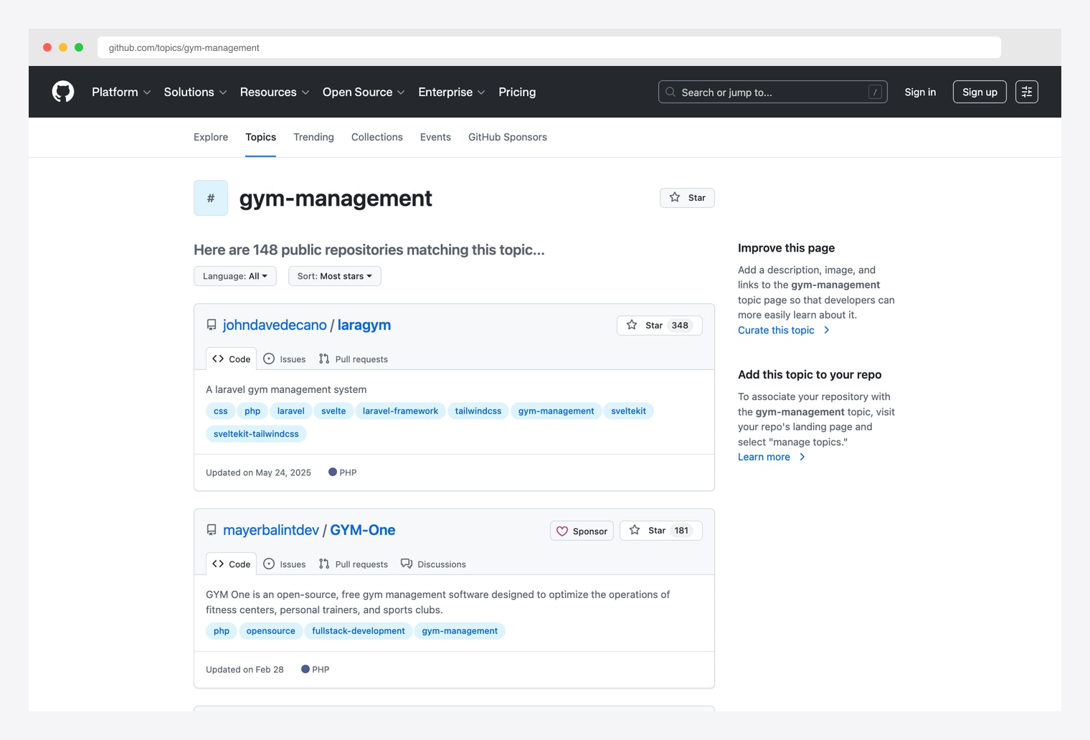The height and width of the screenshot is (740, 1090).
Task: Open the Language: All dropdown
Action: pyautogui.click(x=235, y=276)
